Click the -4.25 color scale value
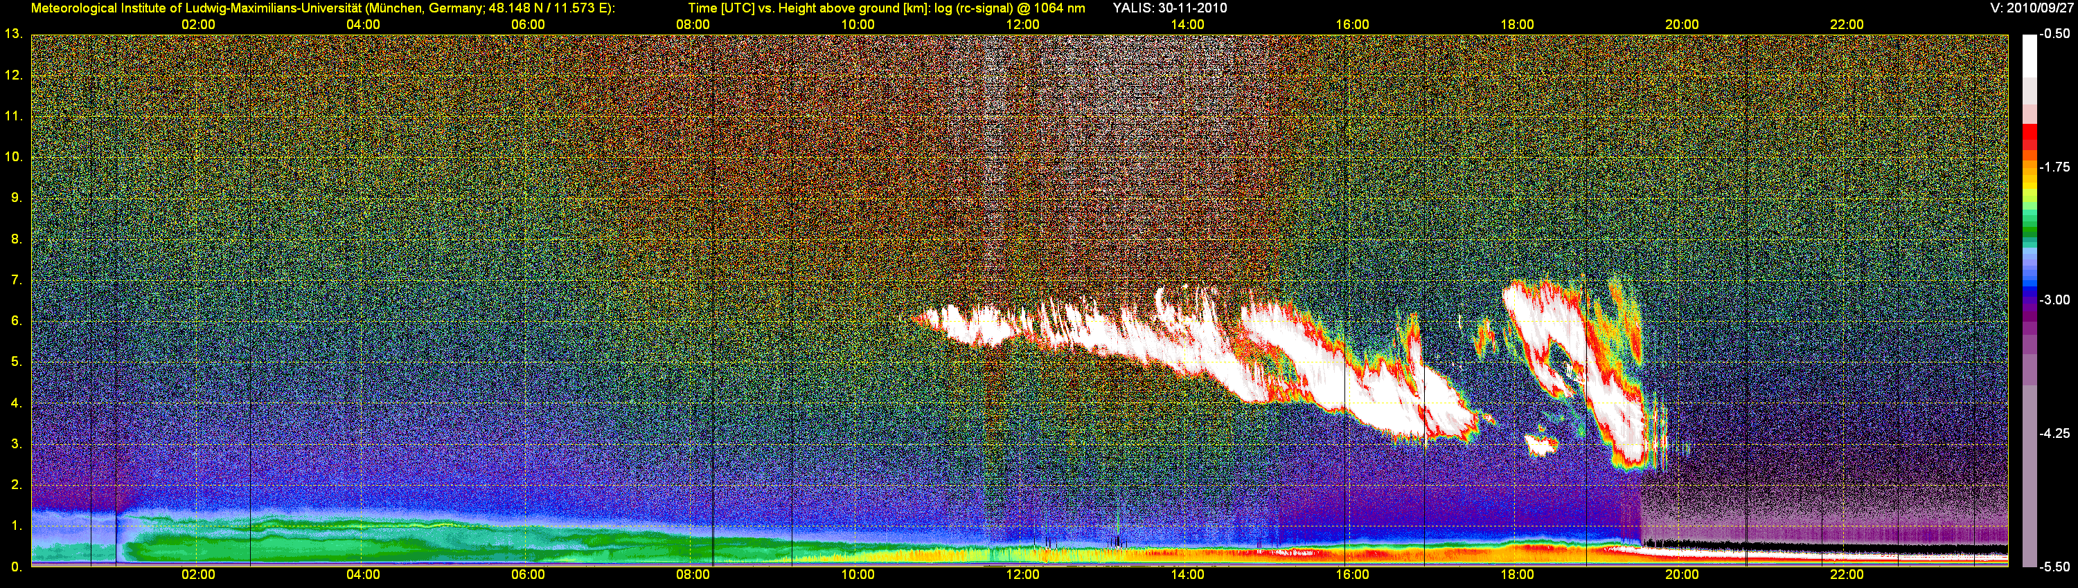This screenshot has width=2078, height=588. point(2054,433)
